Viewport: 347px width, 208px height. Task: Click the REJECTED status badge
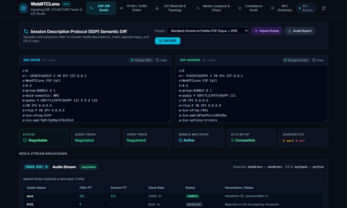[194, 204]
